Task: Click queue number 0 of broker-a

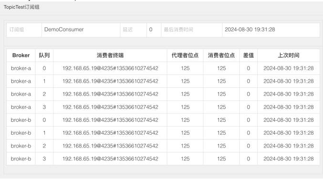Action: (44, 68)
